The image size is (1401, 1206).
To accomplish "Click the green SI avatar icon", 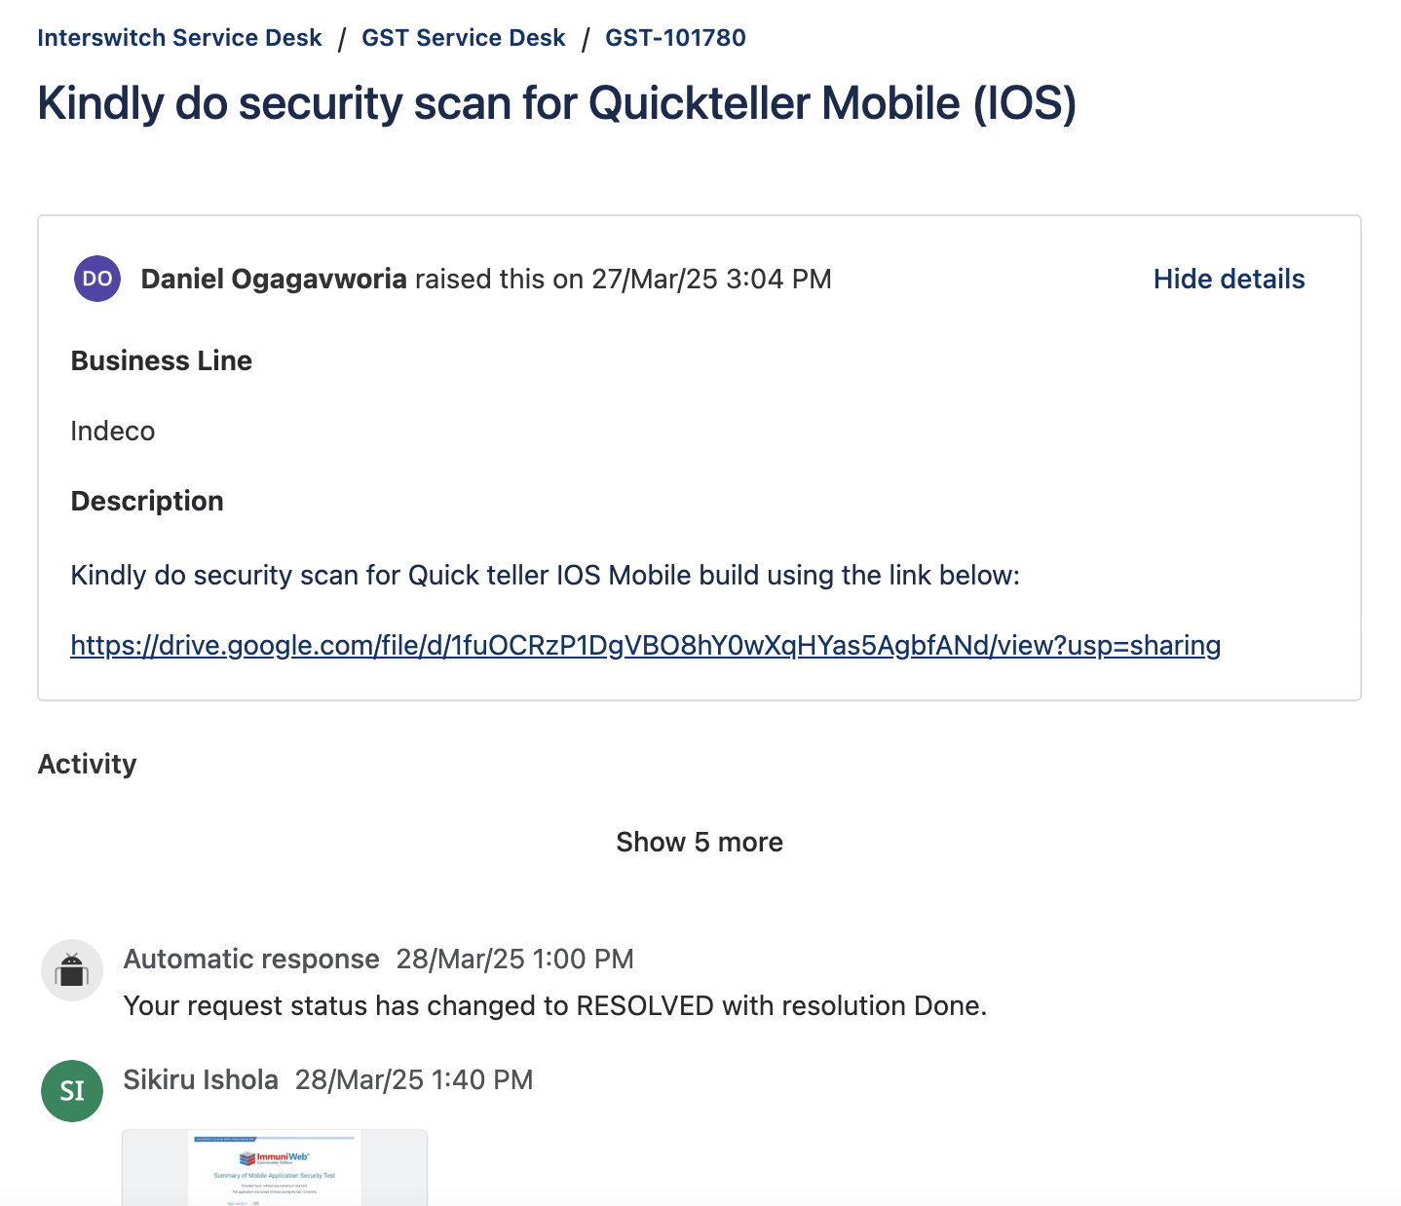I will coord(72,1091).
